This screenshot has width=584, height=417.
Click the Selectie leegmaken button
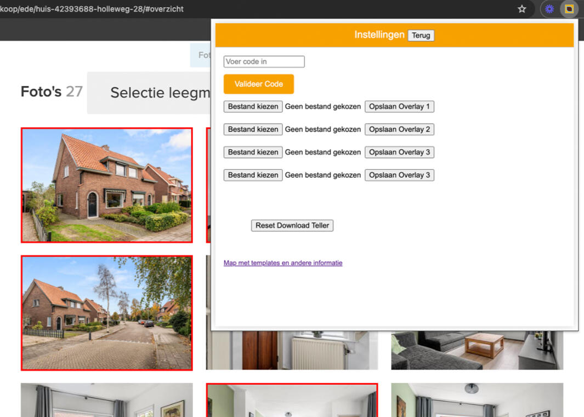tap(149, 93)
